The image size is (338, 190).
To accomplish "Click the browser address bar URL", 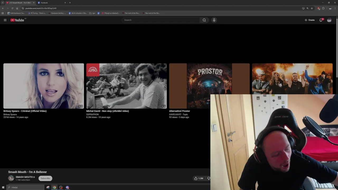I will [41, 8].
